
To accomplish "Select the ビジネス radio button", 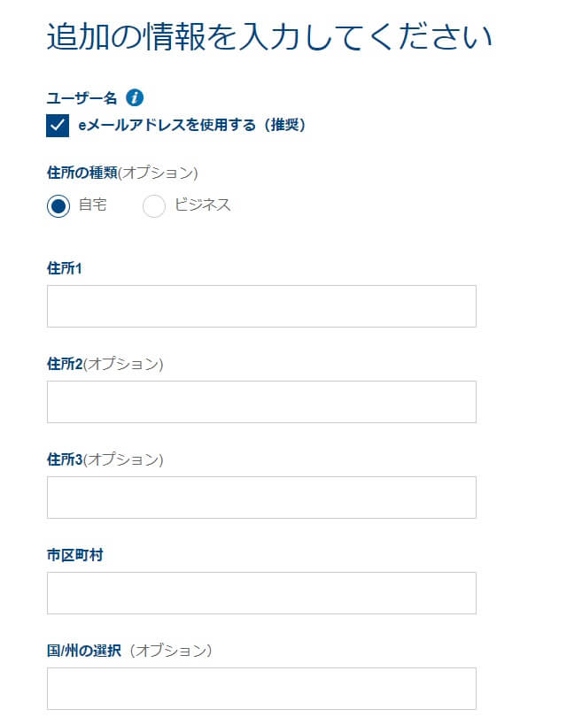I will (x=154, y=206).
